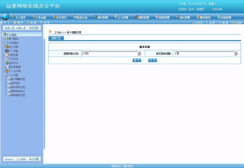244x168 pixels.
Task: Open the 其它设置 link
Action: pyautogui.click(x=34, y=159)
